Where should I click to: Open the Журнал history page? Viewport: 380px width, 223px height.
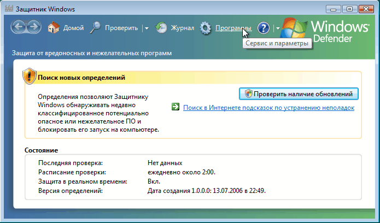(182, 28)
